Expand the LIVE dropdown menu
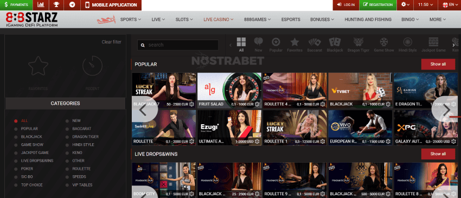Viewport: 461px width, 198px height. 158,20
